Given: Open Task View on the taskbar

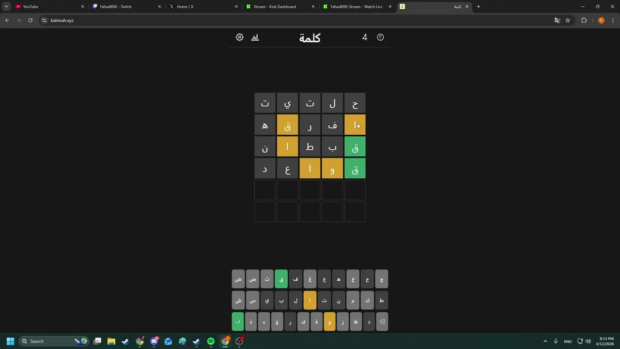Looking at the screenshot, I should coord(97,341).
